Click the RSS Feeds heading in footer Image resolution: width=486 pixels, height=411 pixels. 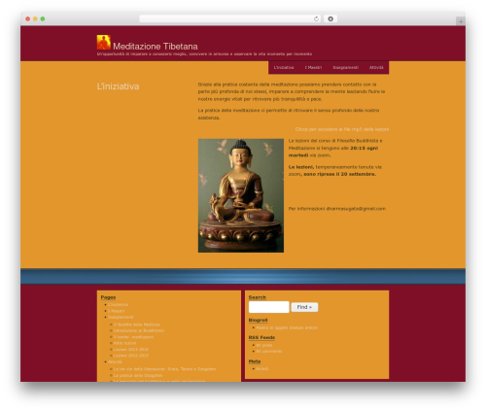click(x=261, y=337)
